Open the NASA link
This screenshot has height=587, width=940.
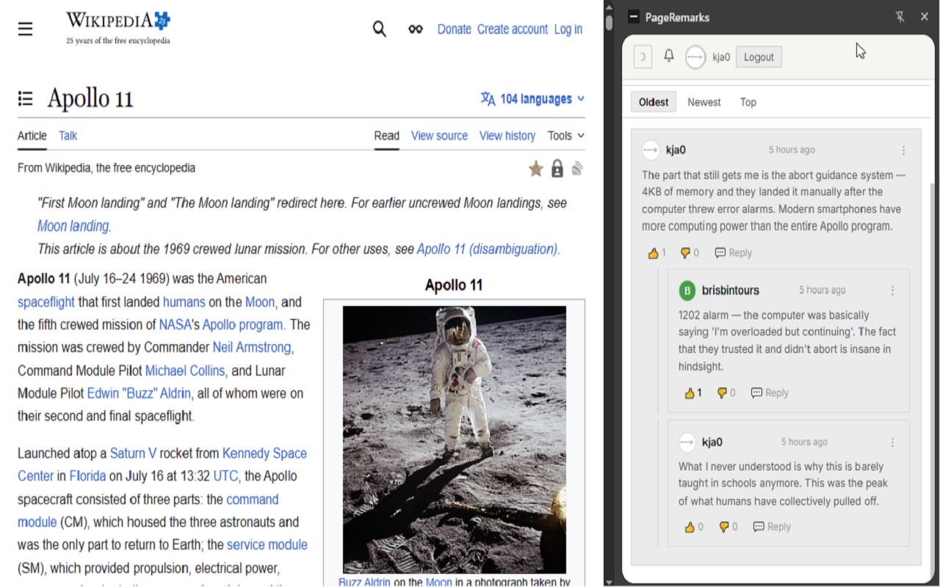point(175,325)
